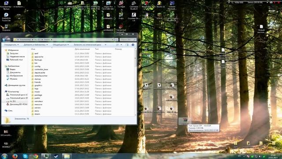282x159 pixels.
Task: Select the music folder
Action: pos(37,92)
